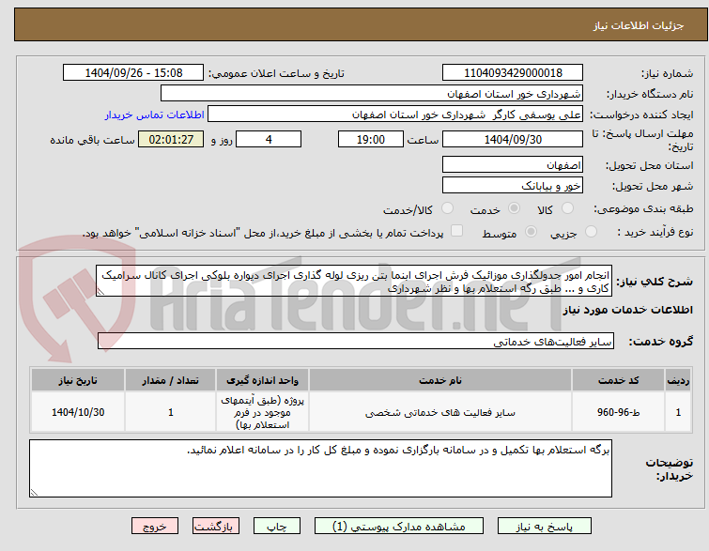Click the quantity cell showing 1
Screen dimensions: 709x551
click(x=171, y=412)
